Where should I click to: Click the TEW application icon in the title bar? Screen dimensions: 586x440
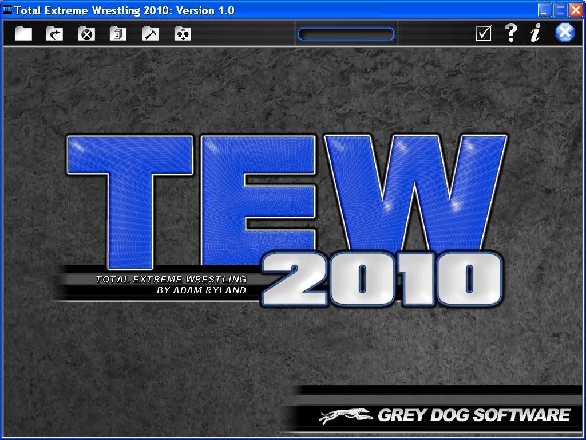pyautogui.click(x=7, y=9)
